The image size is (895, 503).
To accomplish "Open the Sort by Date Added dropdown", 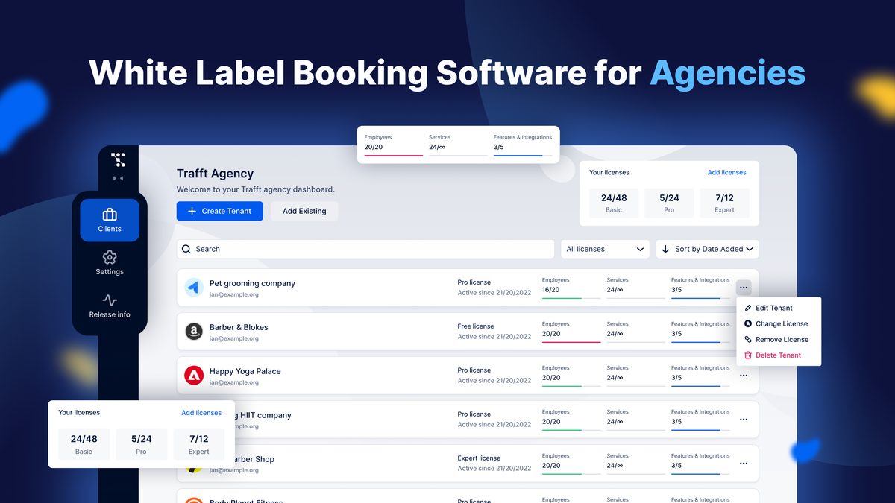I will click(x=707, y=248).
